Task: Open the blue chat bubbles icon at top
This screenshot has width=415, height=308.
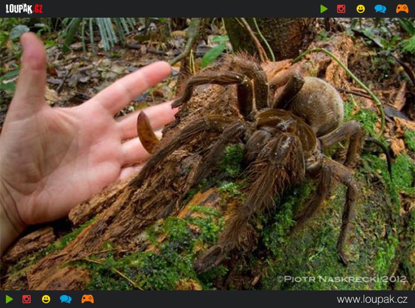Action: tap(380, 9)
